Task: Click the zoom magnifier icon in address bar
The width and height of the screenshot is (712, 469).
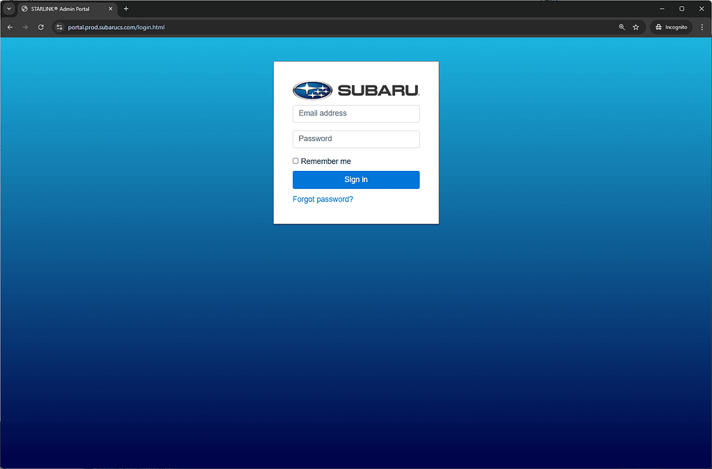Action: point(622,27)
